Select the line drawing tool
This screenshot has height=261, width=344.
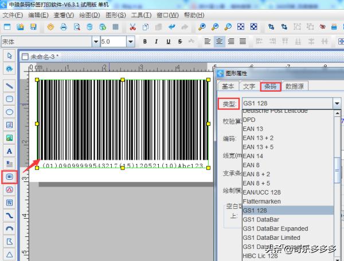pos(9,86)
